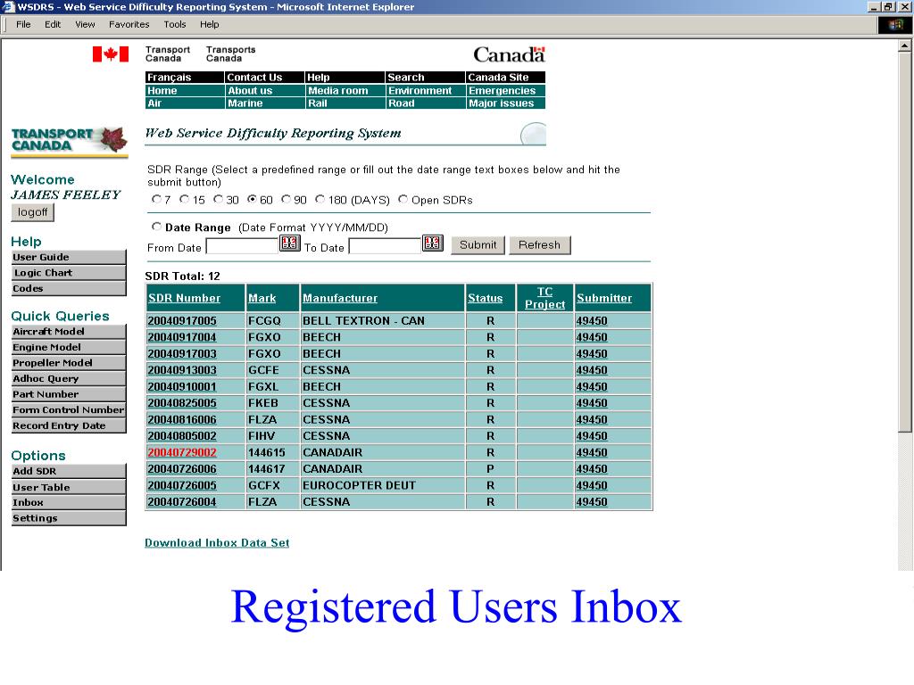Click the Canadian flag icon in header
Viewport: 914px width, 685px height.
[x=111, y=54]
